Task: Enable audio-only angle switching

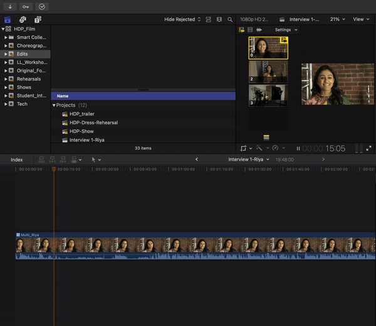Action: (x=258, y=30)
